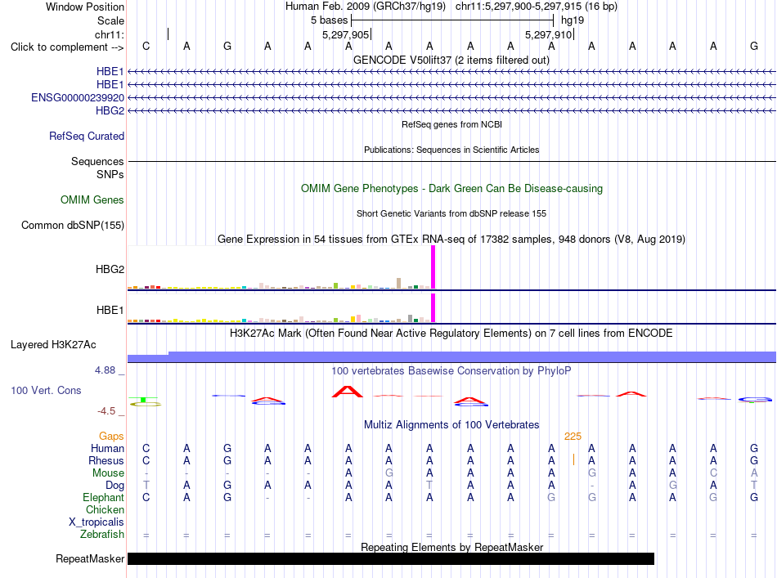This screenshot has height=578, width=777.
Task: Click the tall red A in PhyloP logo
Action: click(x=348, y=392)
